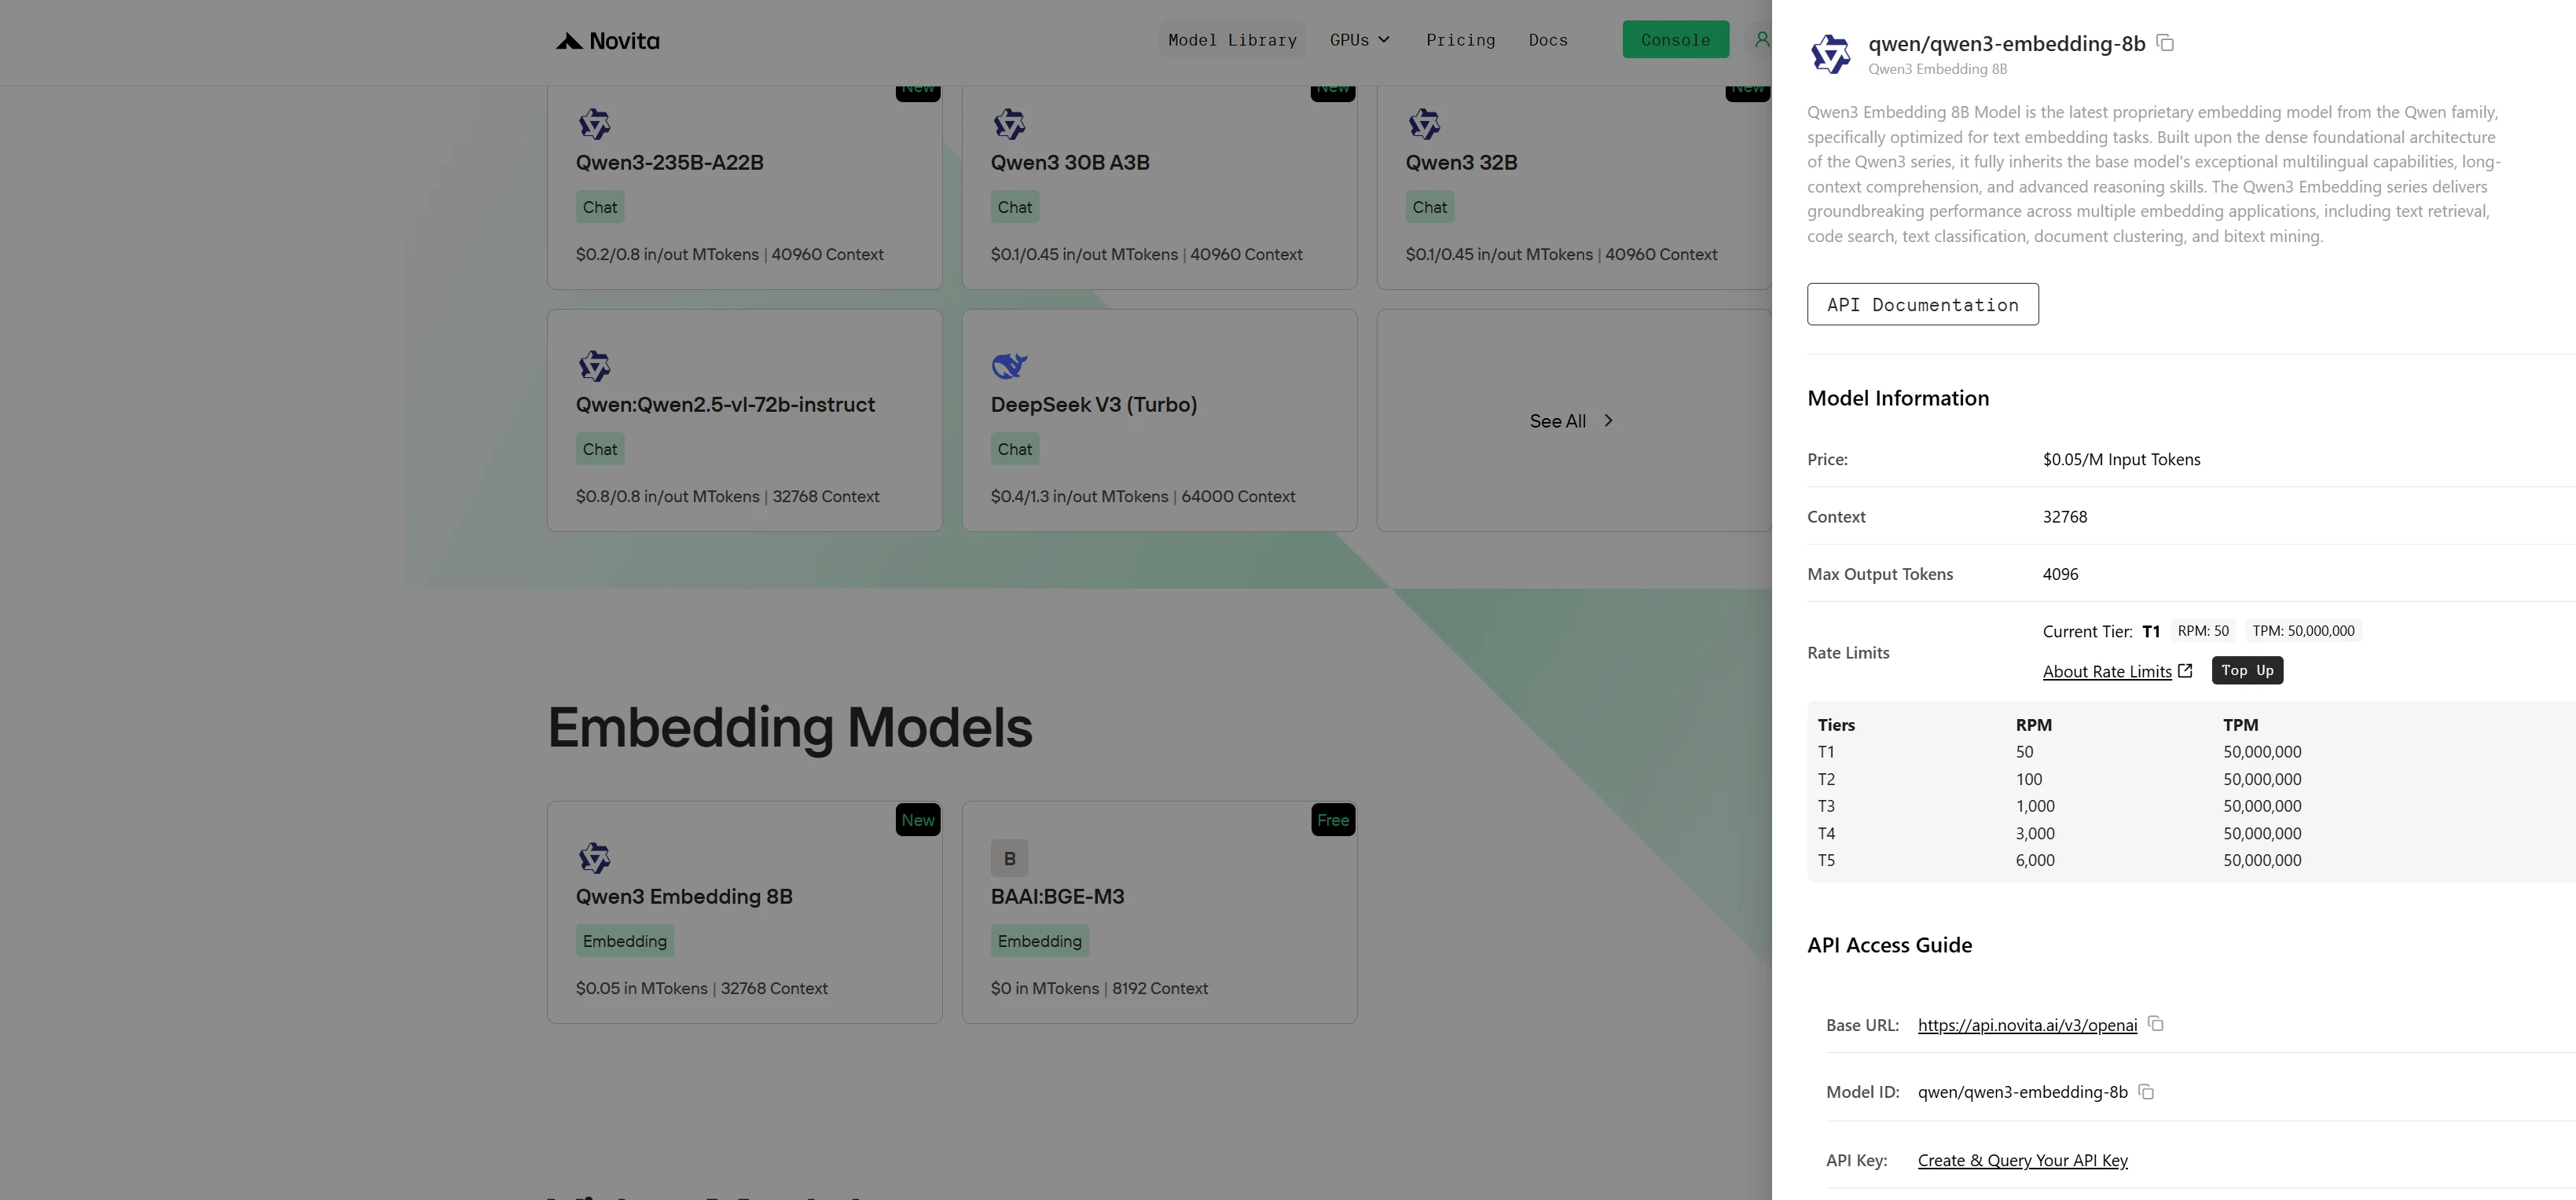Click See All models card
This screenshot has width=2576, height=1200.
coord(1573,420)
